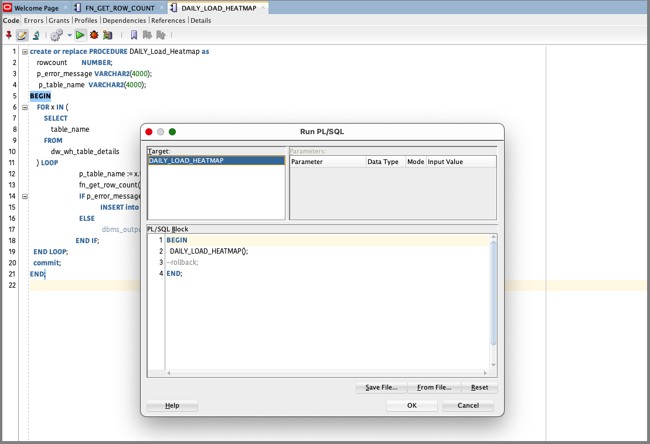650x444 pixels.
Task: Click the Save File... button
Action: click(x=382, y=387)
